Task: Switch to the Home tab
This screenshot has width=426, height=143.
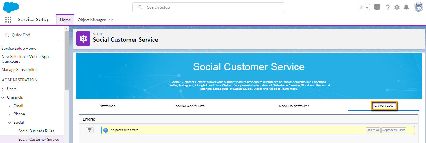Action: pos(66,20)
